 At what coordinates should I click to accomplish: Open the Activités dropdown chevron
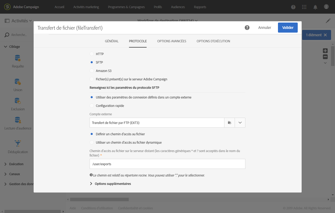click(x=30, y=21)
